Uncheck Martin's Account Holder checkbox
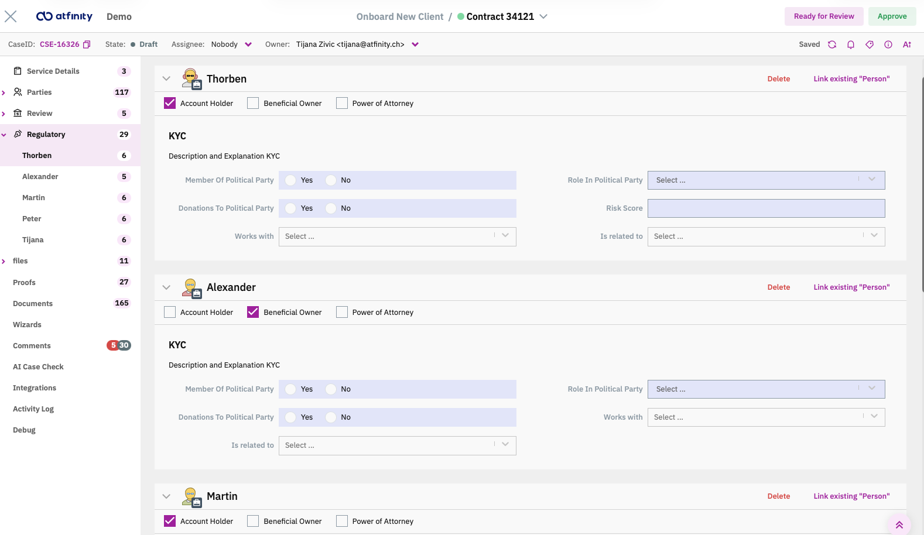 (x=170, y=521)
